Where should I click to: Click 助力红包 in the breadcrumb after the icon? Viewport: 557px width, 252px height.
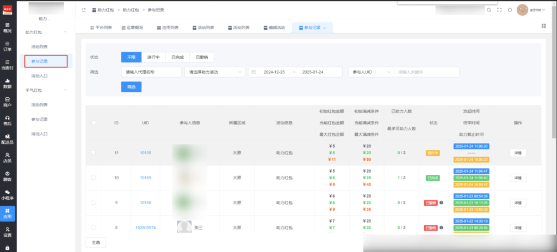coord(106,10)
